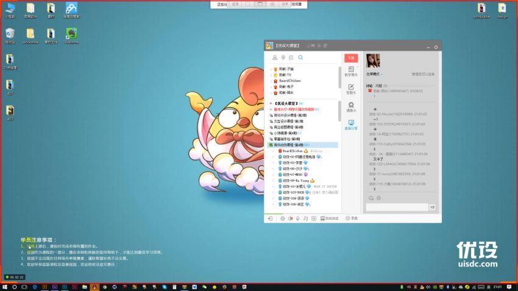The image size is (518, 291).
Task: Open the 403 archive on desktop
Action: pyautogui.click(x=10, y=113)
